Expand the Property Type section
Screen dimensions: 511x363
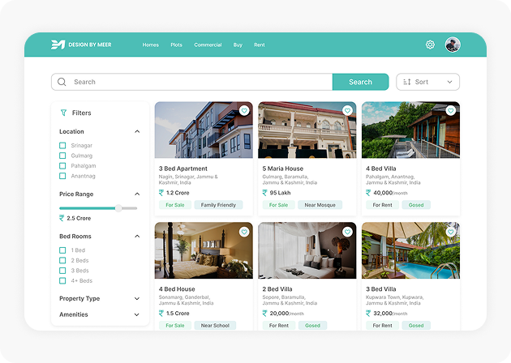point(137,298)
